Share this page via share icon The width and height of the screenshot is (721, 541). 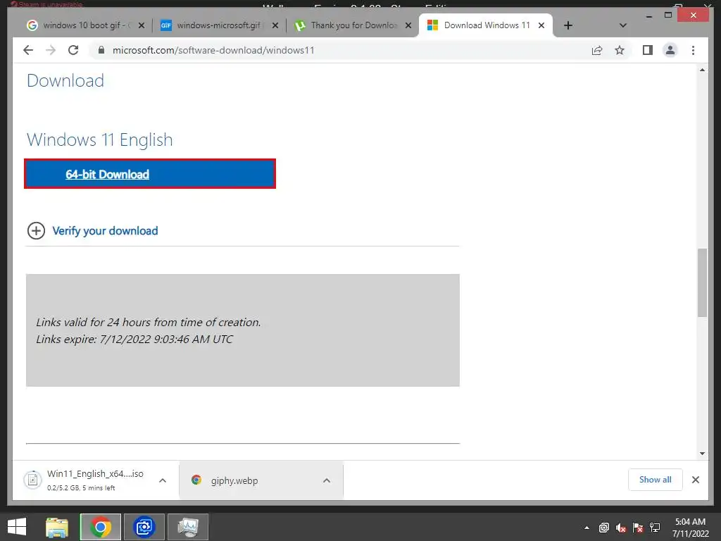[x=597, y=50]
